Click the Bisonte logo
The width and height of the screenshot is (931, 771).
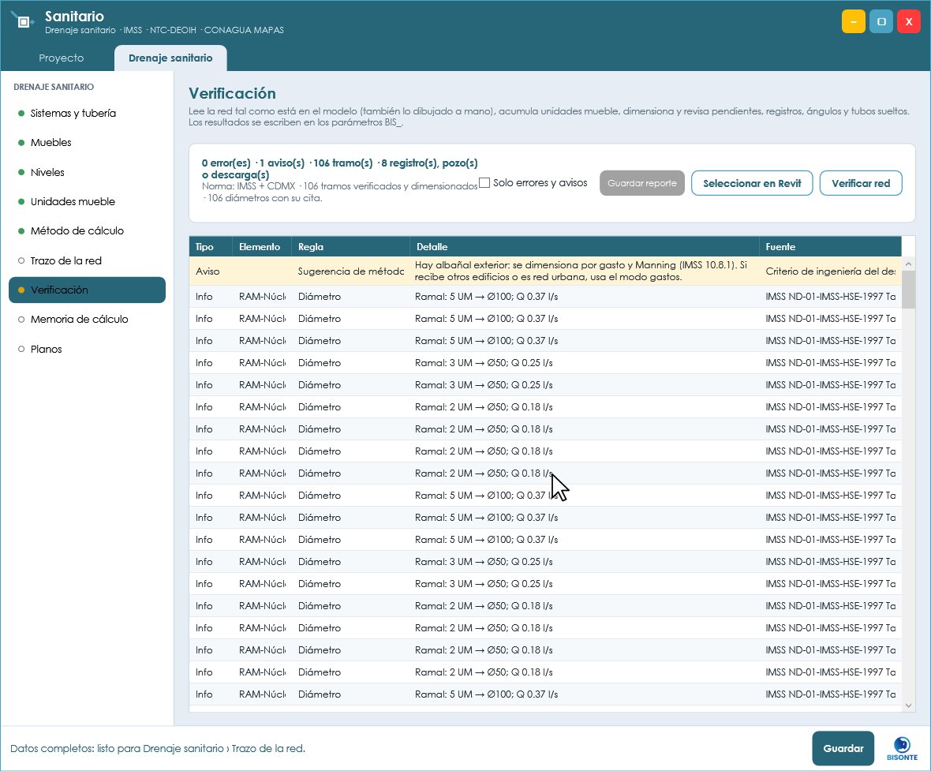pos(902,748)
